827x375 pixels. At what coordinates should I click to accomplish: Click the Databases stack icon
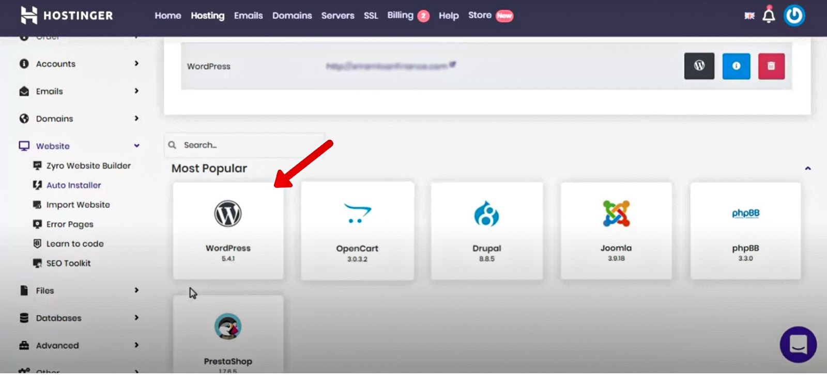(x=24, y=318)
